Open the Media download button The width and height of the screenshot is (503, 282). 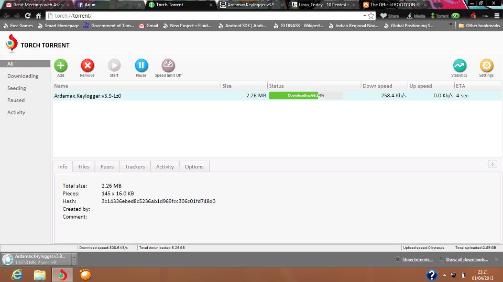point(416,16)
